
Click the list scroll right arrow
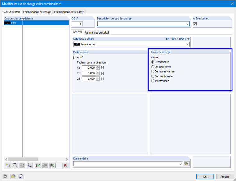pos(67,159)
